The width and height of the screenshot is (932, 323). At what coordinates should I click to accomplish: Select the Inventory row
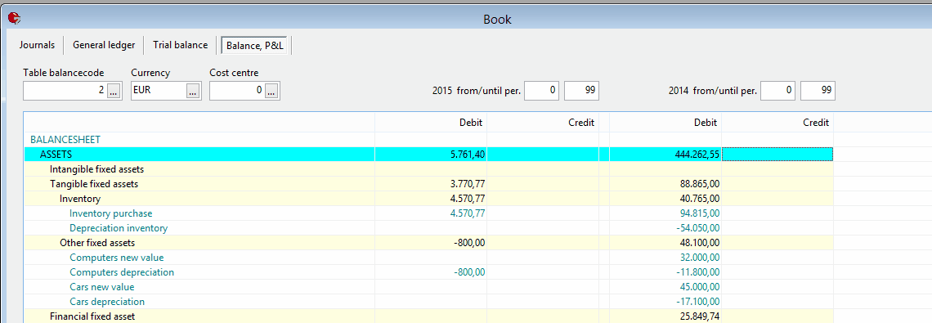pos(428,199)
